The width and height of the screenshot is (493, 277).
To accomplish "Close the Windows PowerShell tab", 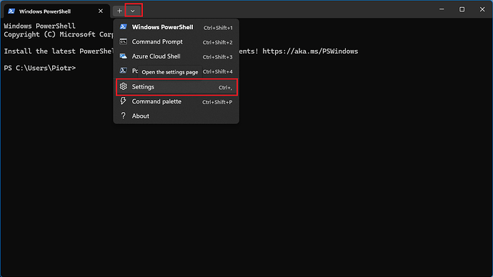I will pos(100,11).
